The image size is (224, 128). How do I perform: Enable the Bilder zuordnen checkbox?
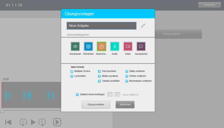99,76
